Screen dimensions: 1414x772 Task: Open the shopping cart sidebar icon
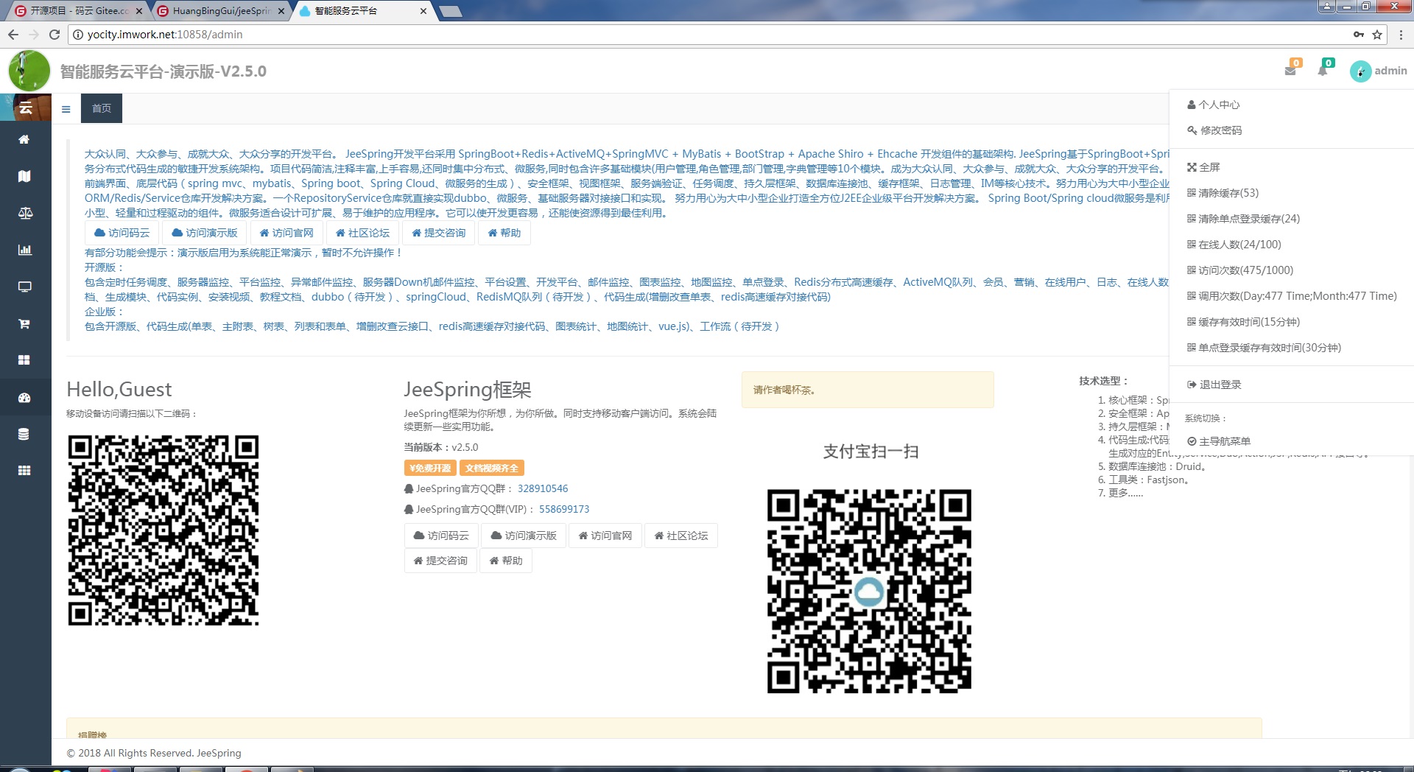pos(24,323)
